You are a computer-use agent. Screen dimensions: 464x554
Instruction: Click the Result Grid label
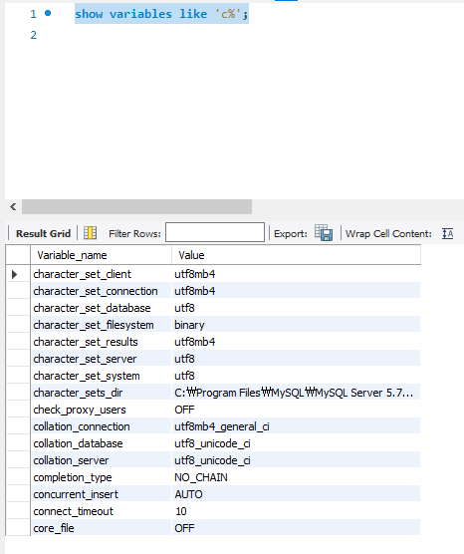(x=44, y=233)
